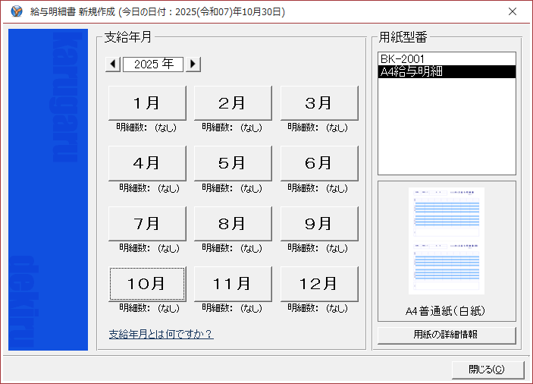This screenshot has width=533, height=384.
Task: Pick the 7月 month button
Action: click(147, 223)
